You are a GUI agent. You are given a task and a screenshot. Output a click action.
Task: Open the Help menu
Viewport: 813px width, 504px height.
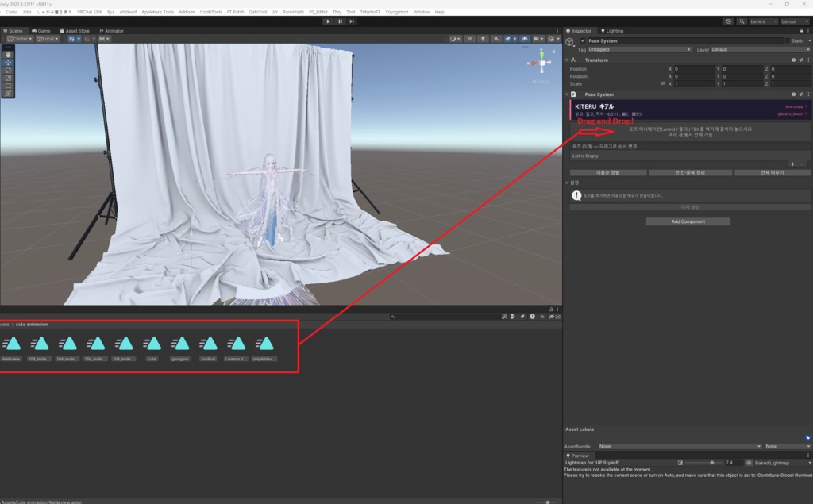point(440,12)
